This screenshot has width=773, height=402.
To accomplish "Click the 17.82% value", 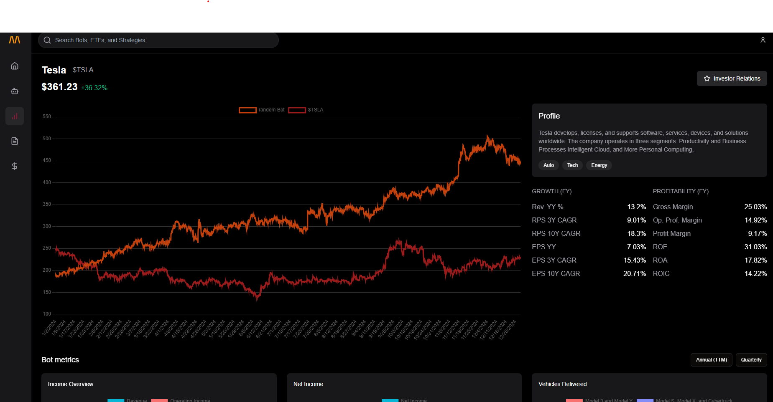I will point(755,260).
